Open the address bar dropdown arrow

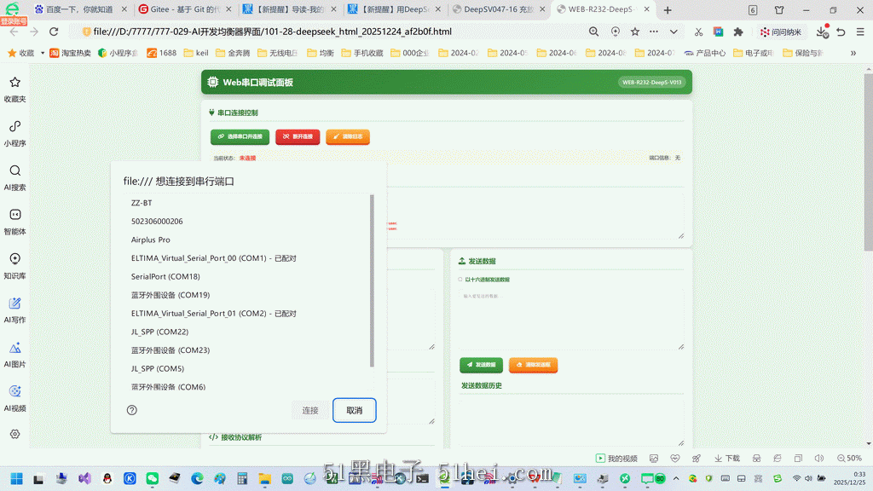pos(674,32)
